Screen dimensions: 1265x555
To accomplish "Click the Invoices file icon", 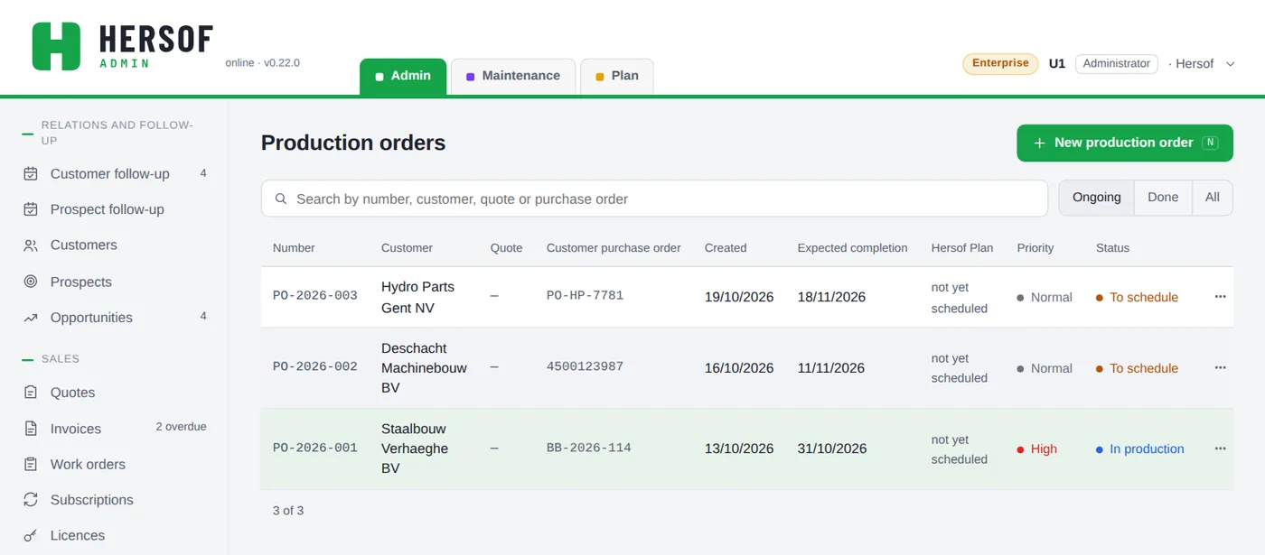I will pos(31,429).
